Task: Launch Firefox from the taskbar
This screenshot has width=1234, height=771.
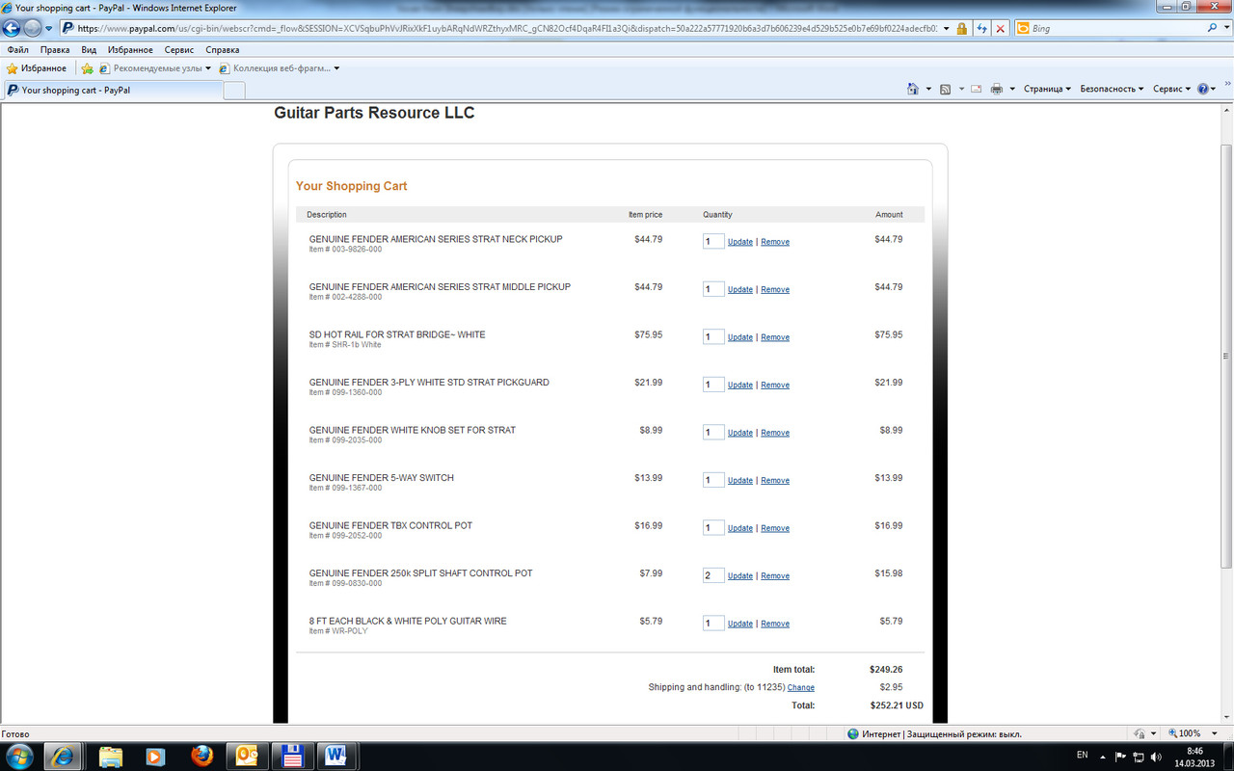Action: (200, 756)
